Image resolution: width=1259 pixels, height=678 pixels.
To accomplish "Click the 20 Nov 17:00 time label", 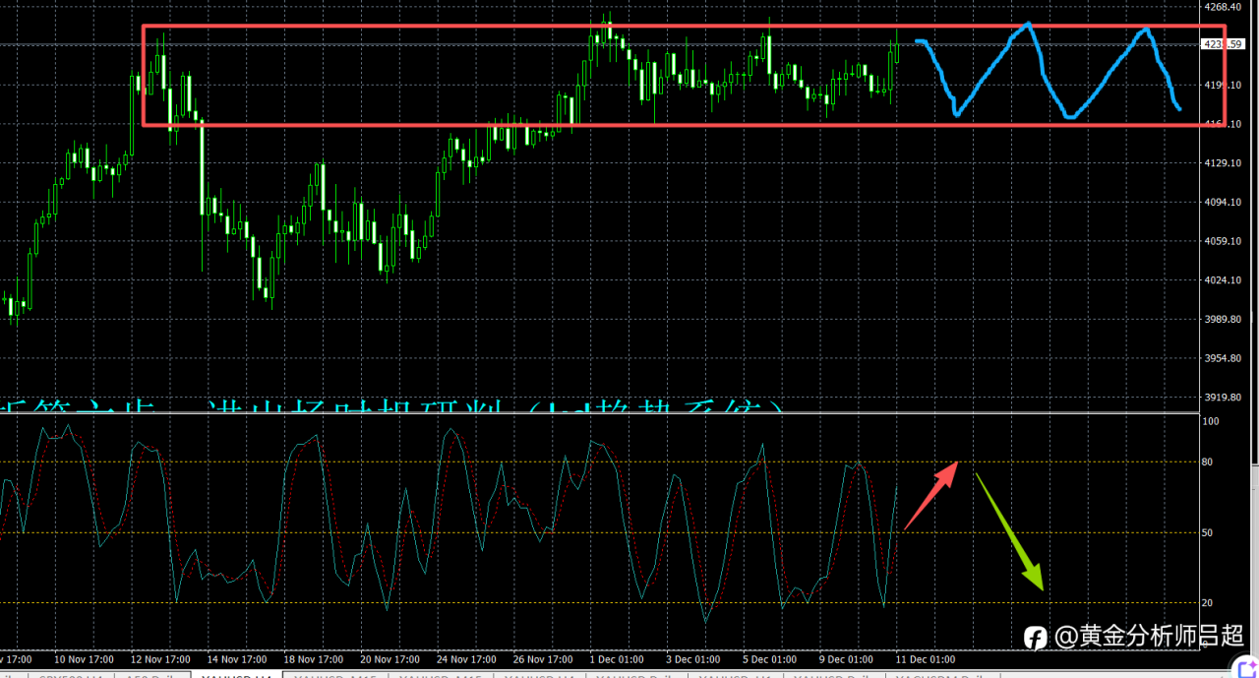I will 390,659.
